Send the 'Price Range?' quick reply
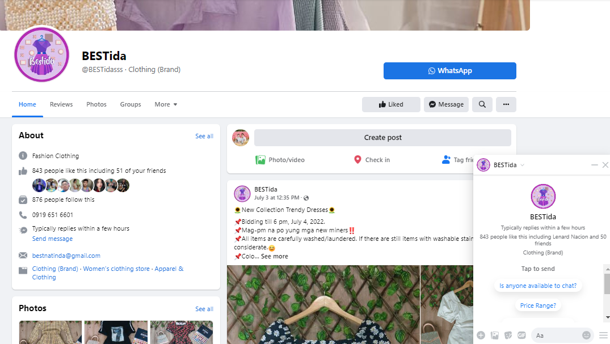This screenshot has height=344, width=610. click(538, 305)
